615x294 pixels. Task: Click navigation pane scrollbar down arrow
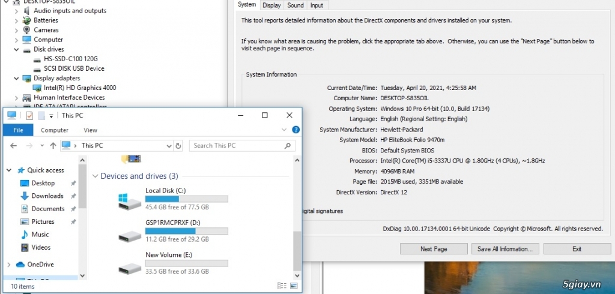[82, 275]
